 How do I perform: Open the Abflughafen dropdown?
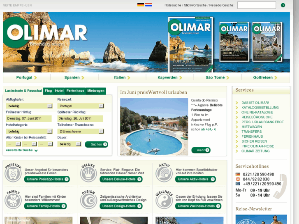tap(29, 106)
